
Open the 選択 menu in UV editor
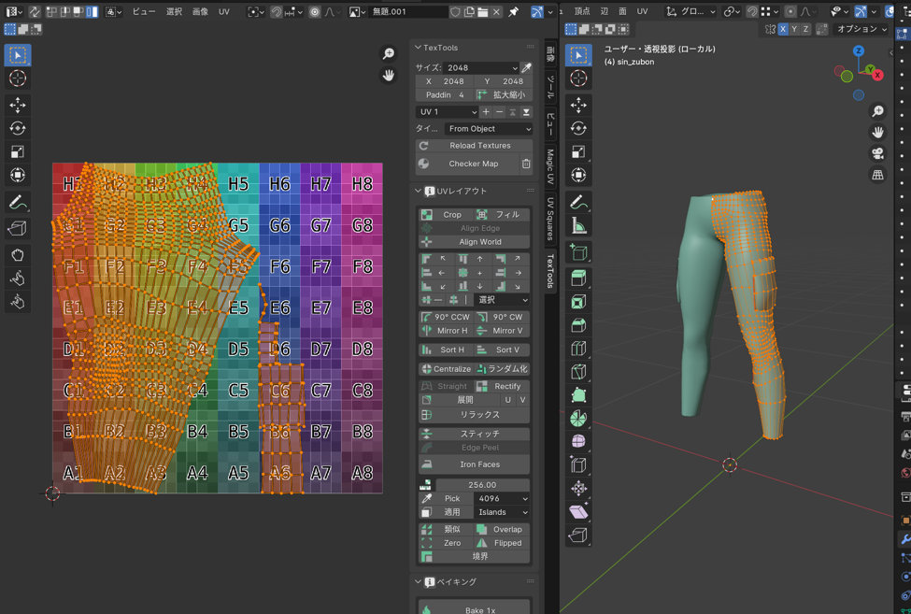(174, 12)
